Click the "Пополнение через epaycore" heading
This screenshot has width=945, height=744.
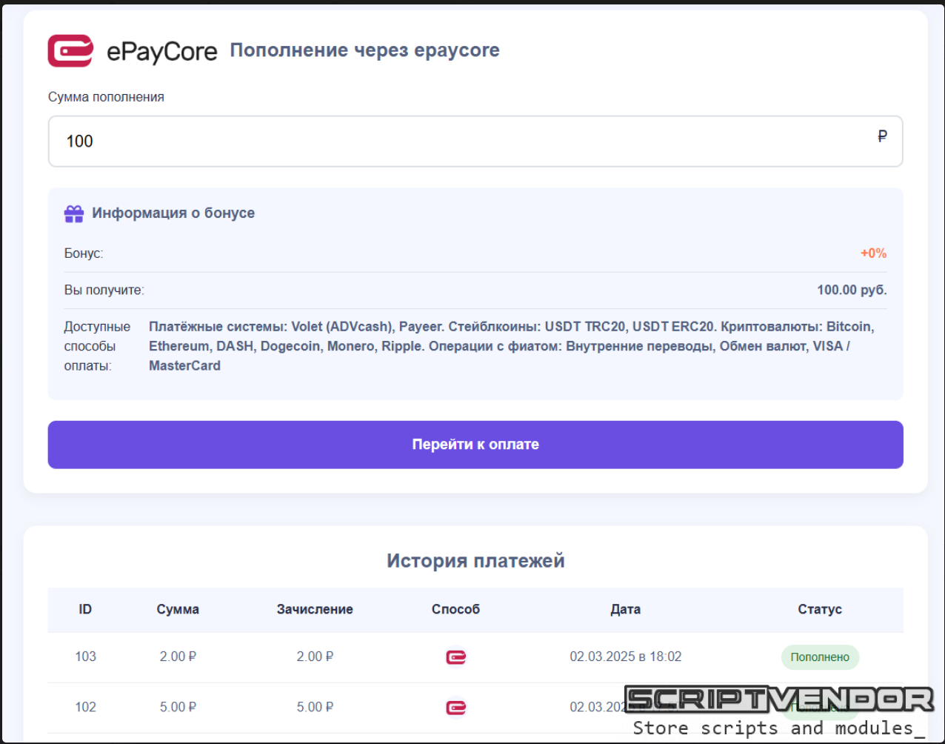coord(364,50)
